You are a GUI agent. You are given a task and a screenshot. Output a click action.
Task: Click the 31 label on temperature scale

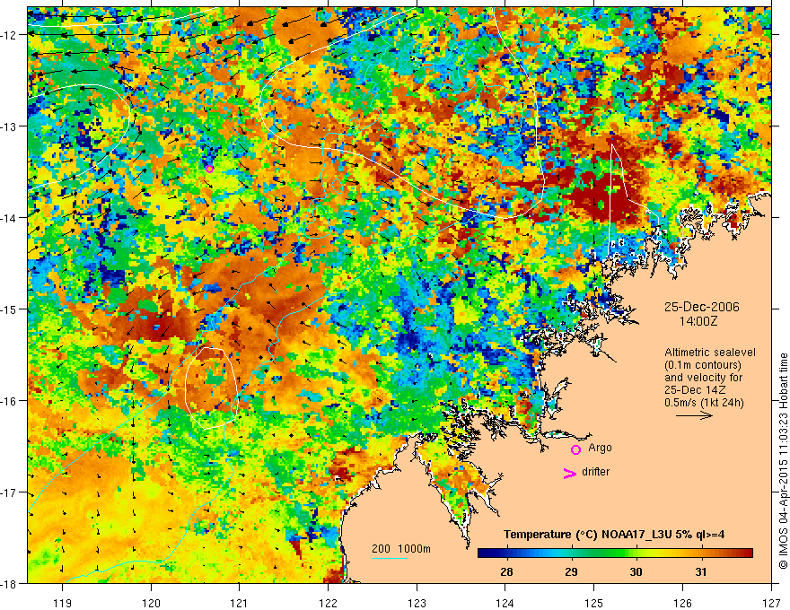coord(700,571)
